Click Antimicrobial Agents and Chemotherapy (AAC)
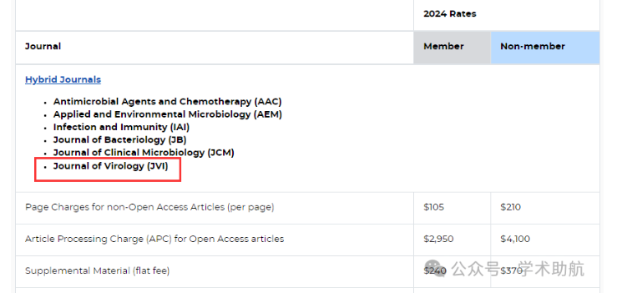Screen dimensions: 617x303 (168, 102)
